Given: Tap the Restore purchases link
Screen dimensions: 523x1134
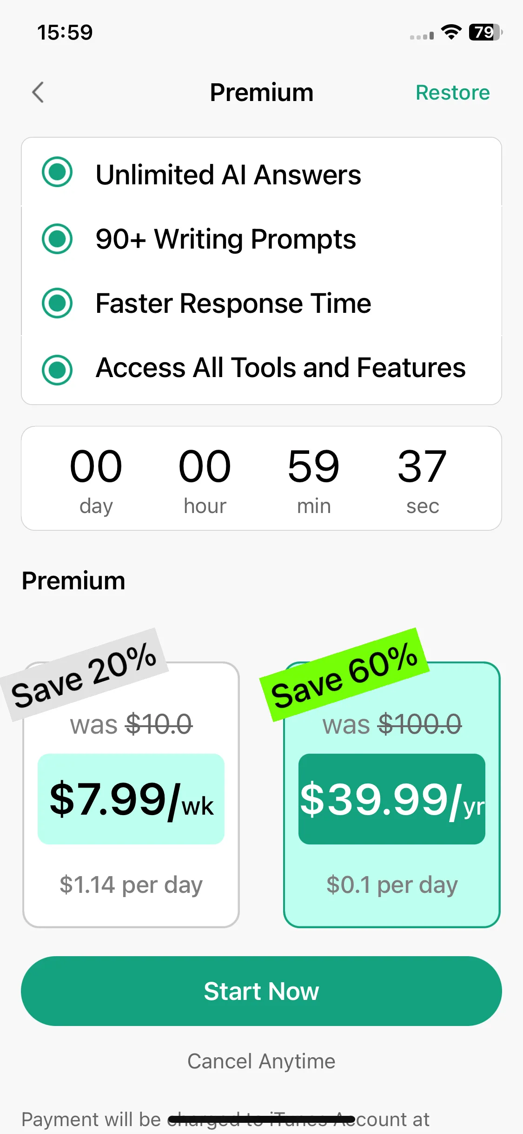Looking at the screenshot, I should click(452, 92).
